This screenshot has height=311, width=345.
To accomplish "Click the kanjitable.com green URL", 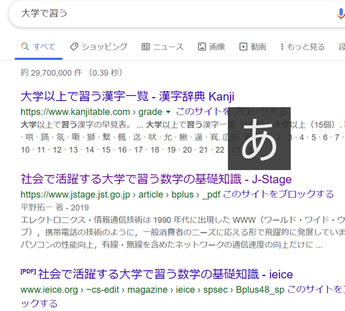I will tap(91, 112).
